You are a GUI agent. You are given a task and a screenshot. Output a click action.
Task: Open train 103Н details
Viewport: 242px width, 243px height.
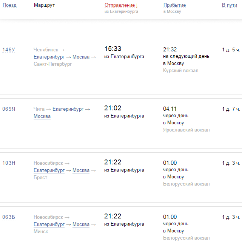click(x=9, y=163)
